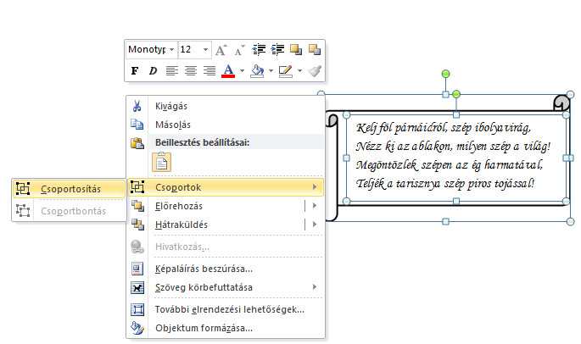Click the format object icon beside Objektum formázása
581x344 pixels.
pyautogui.click(x=137, y=328)
